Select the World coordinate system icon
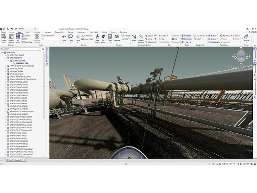The height and width of the screenshot is (193, 257). click(134, 38)
